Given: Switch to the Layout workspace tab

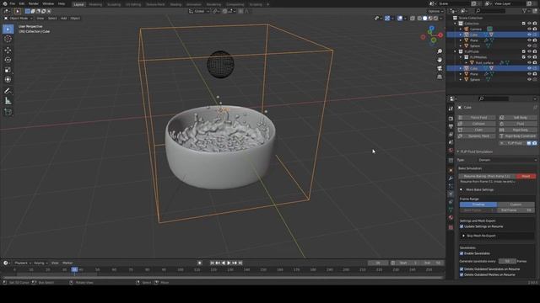Looking at the screenshot, I should click(x=78, y=4).
